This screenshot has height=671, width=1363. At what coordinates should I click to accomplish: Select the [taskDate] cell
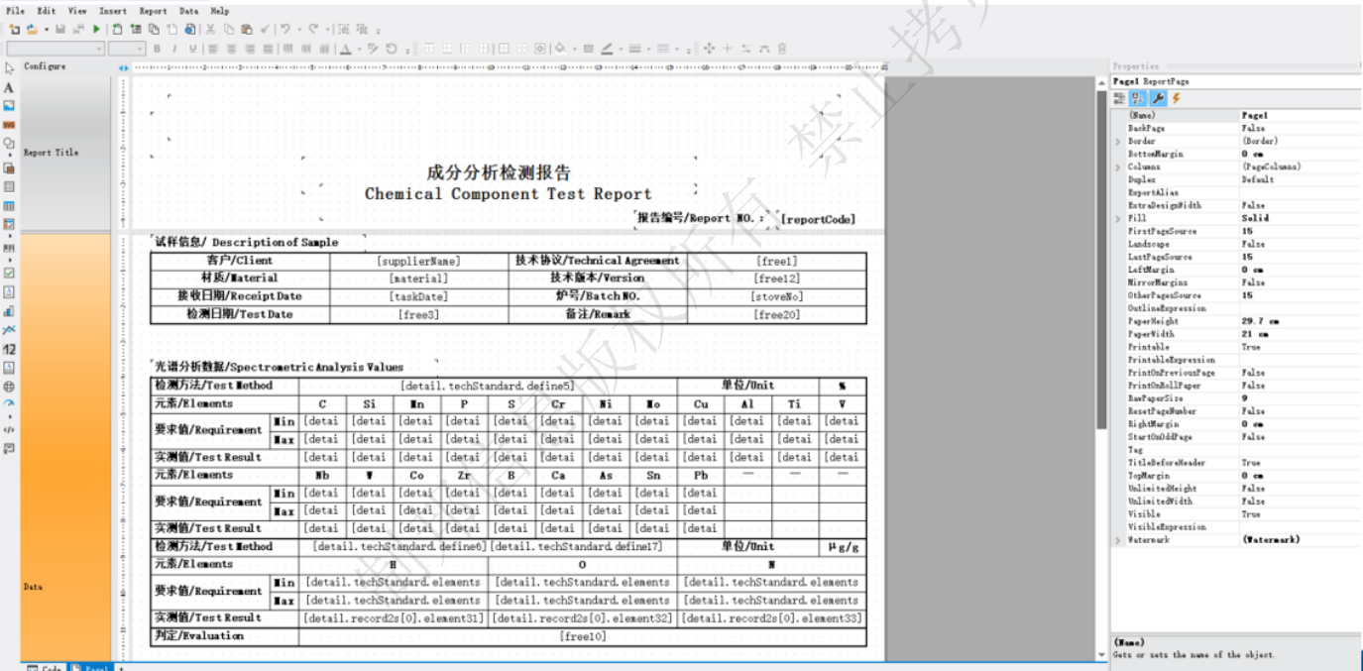pyautogui.click(x=419, y=296)
